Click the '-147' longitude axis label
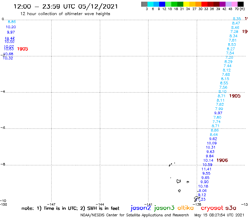 51,204
